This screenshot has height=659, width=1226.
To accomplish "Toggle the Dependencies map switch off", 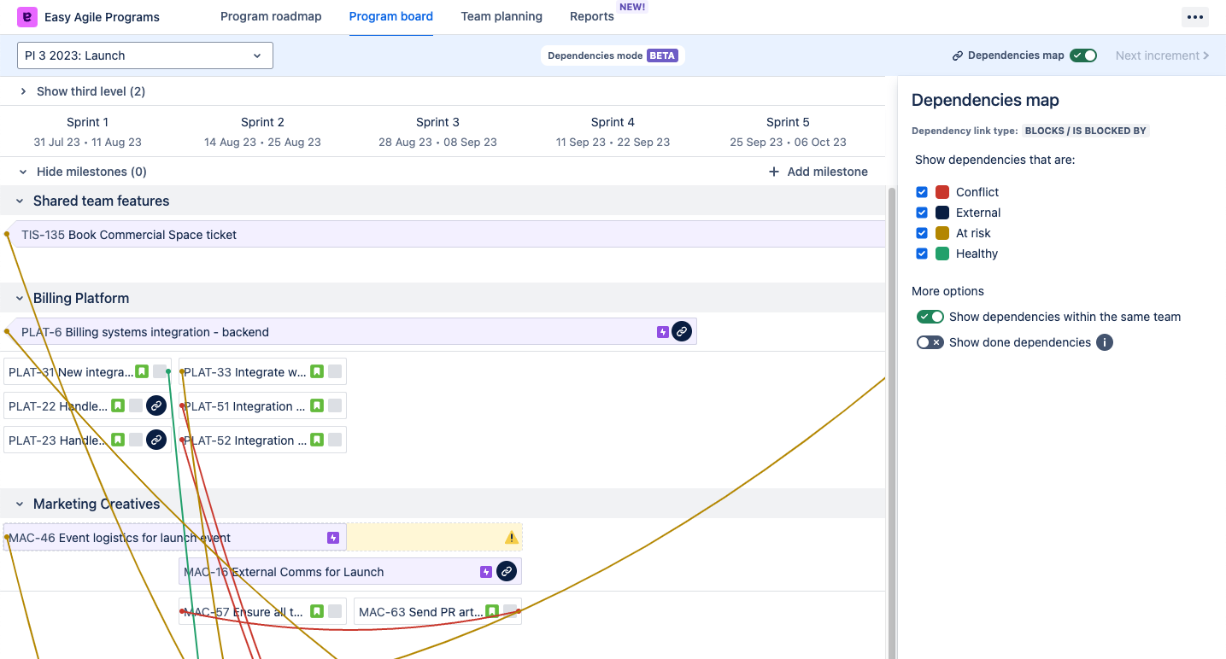I will pos(1083,55).
